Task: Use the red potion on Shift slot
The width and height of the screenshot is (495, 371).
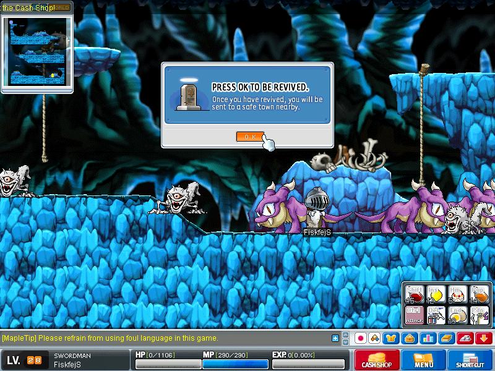Action: pos(415,295)
